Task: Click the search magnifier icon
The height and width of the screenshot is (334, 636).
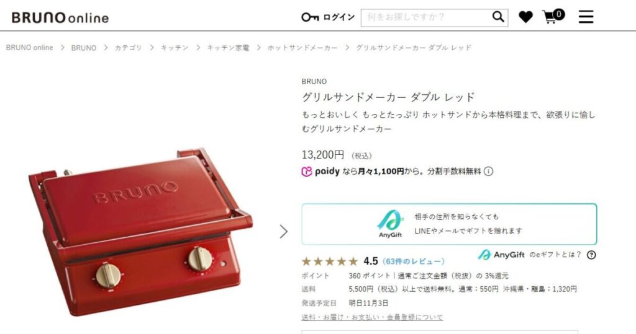Action: pyautogui.click(x=498, y=17)
